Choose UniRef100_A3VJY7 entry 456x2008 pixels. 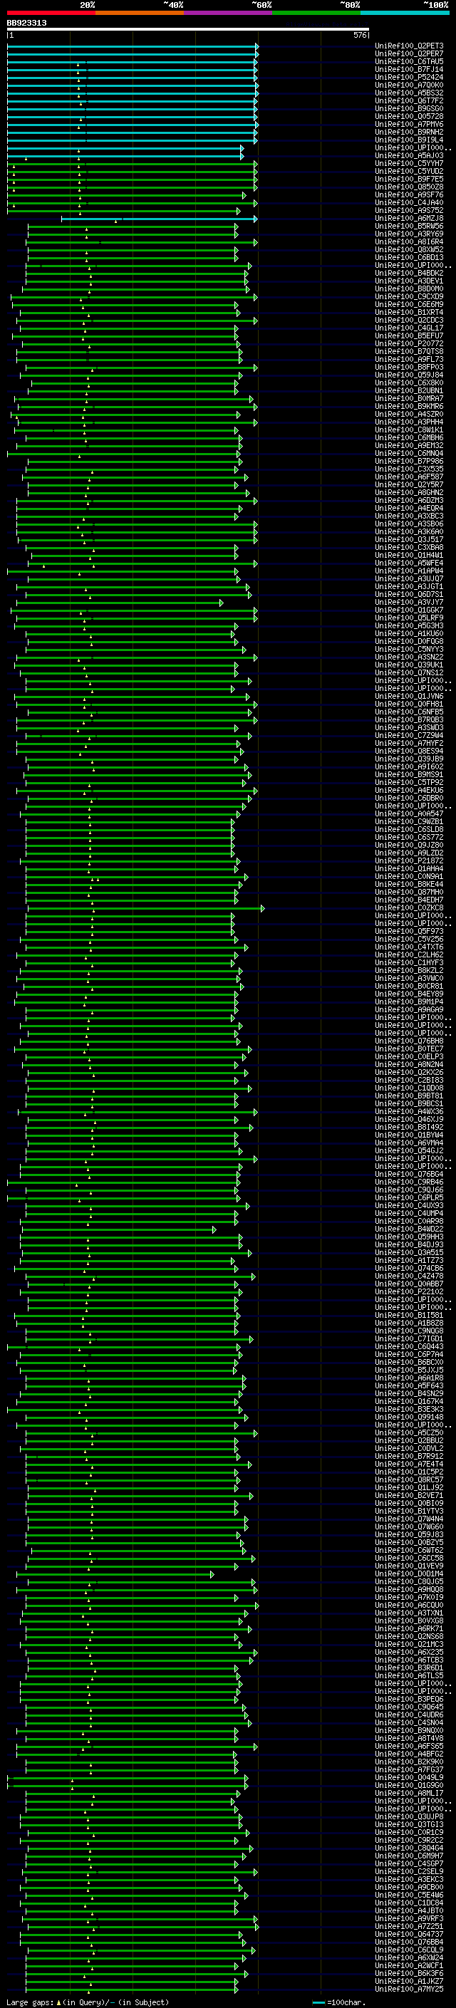click(x=409, y=603)
